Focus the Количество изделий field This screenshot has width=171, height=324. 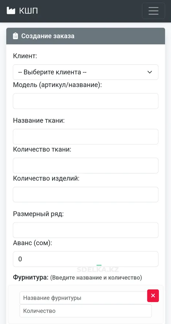click(x=86, y=194)
